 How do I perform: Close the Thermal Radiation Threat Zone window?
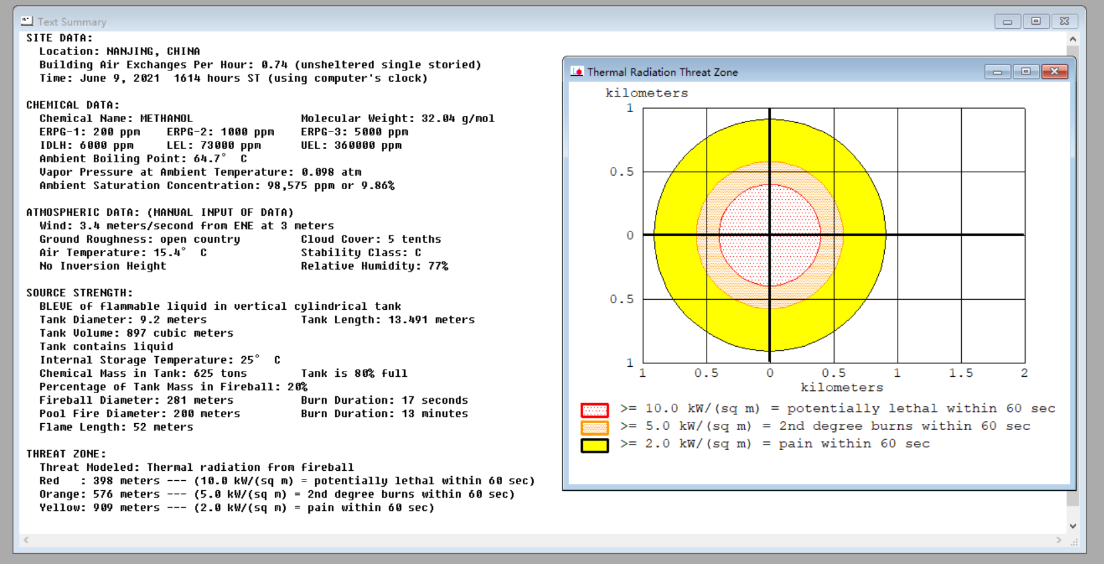pyautogui.click(x=1054, y=72)
